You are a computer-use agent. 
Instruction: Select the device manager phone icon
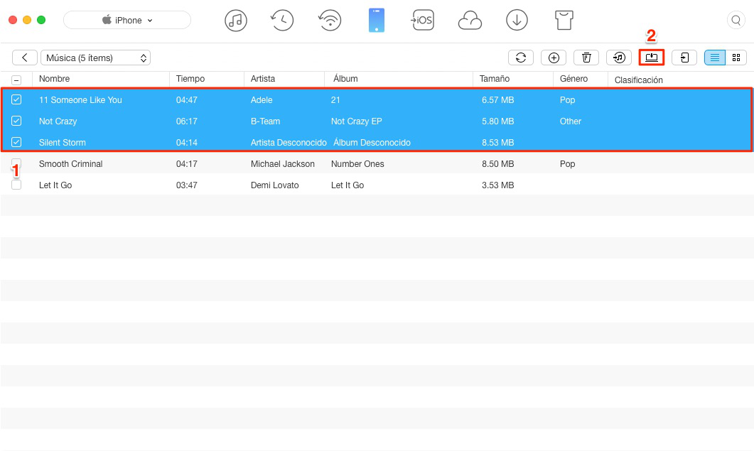(x=377, y=21)
